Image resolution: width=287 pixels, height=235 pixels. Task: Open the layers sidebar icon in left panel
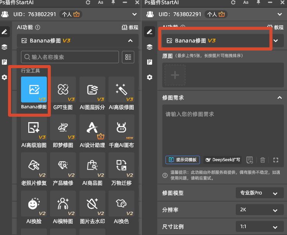(x=4, y=47)
